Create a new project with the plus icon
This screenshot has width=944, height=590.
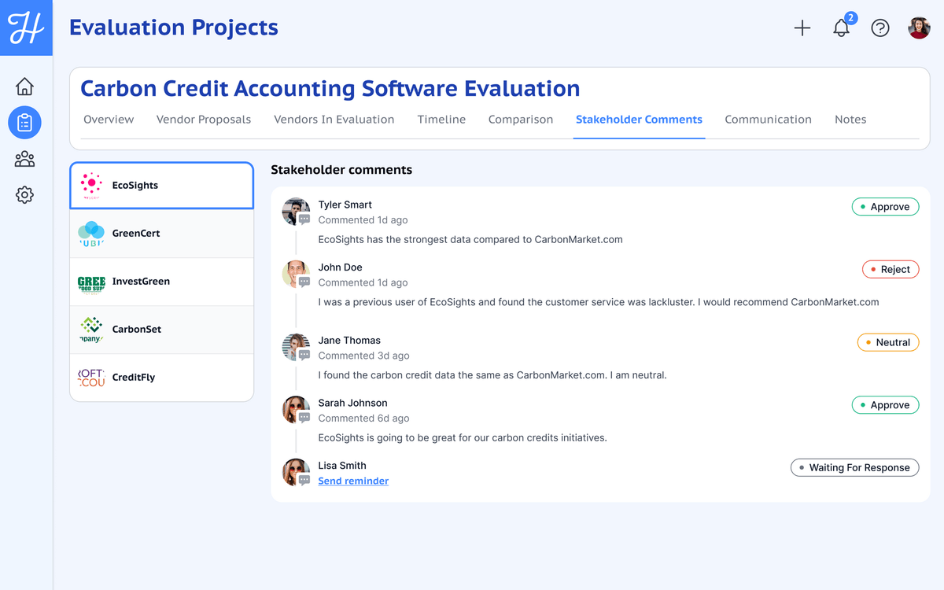point(802,28)
